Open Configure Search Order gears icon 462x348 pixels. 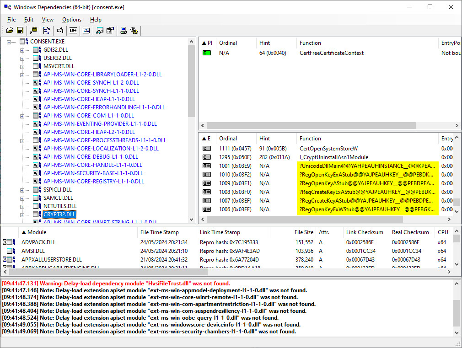pos(134,30)
